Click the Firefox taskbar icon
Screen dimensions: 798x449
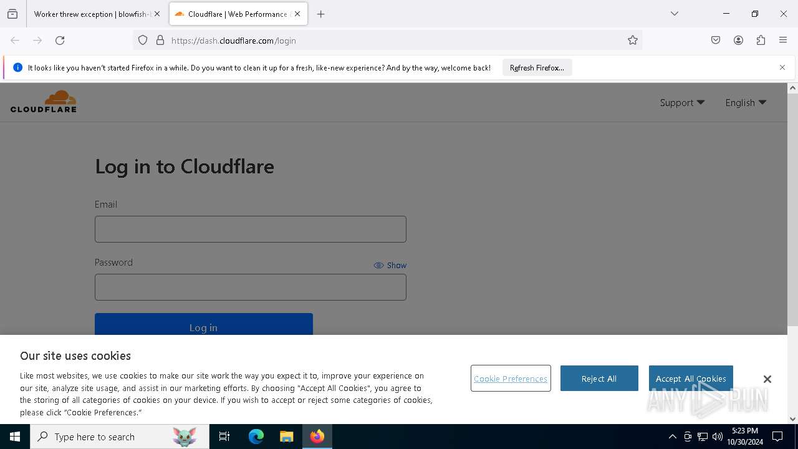tap(317, 437)
